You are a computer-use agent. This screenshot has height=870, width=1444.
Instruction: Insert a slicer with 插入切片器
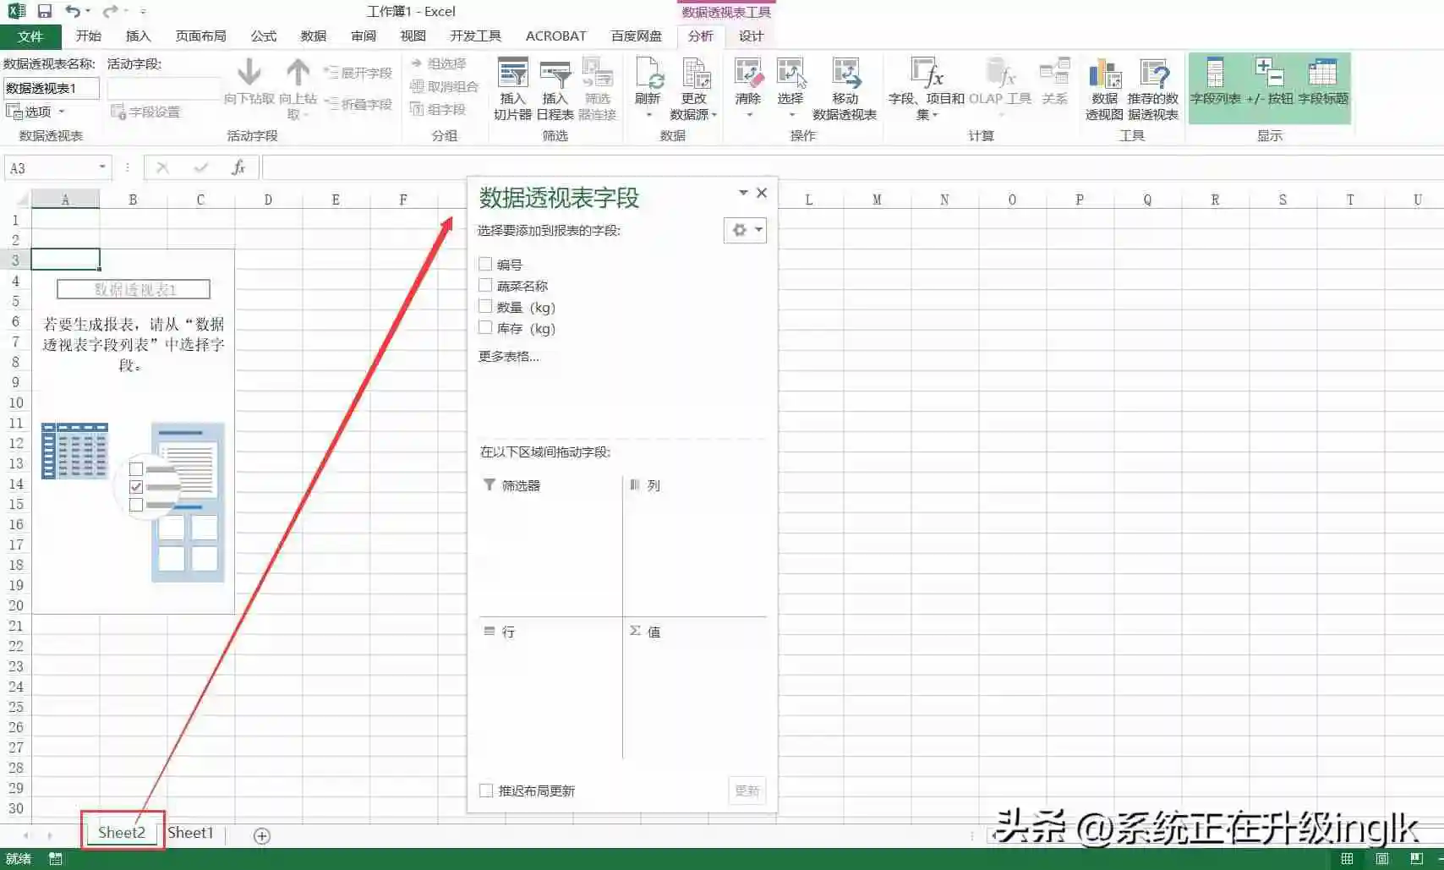click(512, 89)
